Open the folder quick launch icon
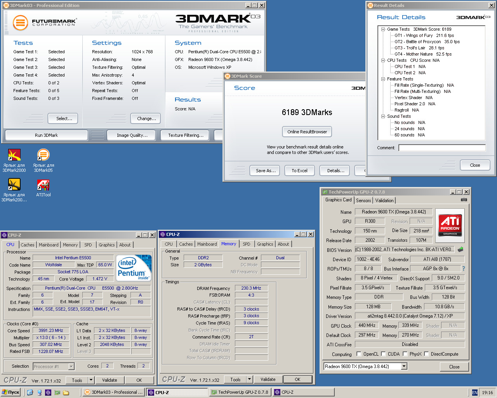The height and width of the screenshot is (398, 497). 66,392
